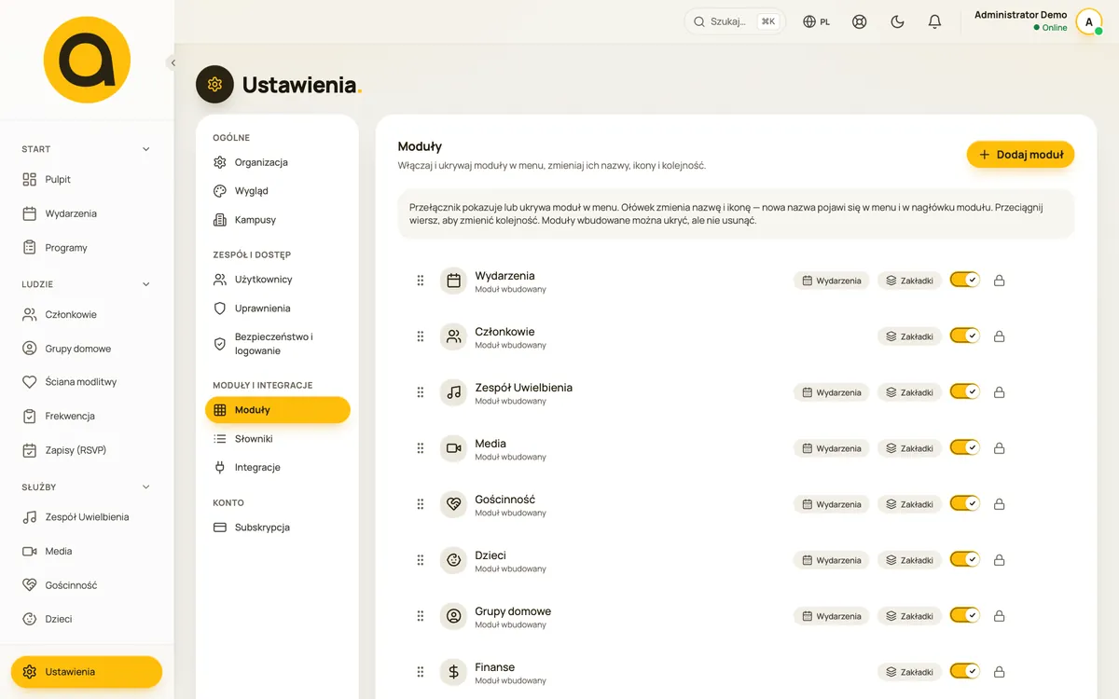Select the Ustawienia sidebar item

(x=87, y=672)
